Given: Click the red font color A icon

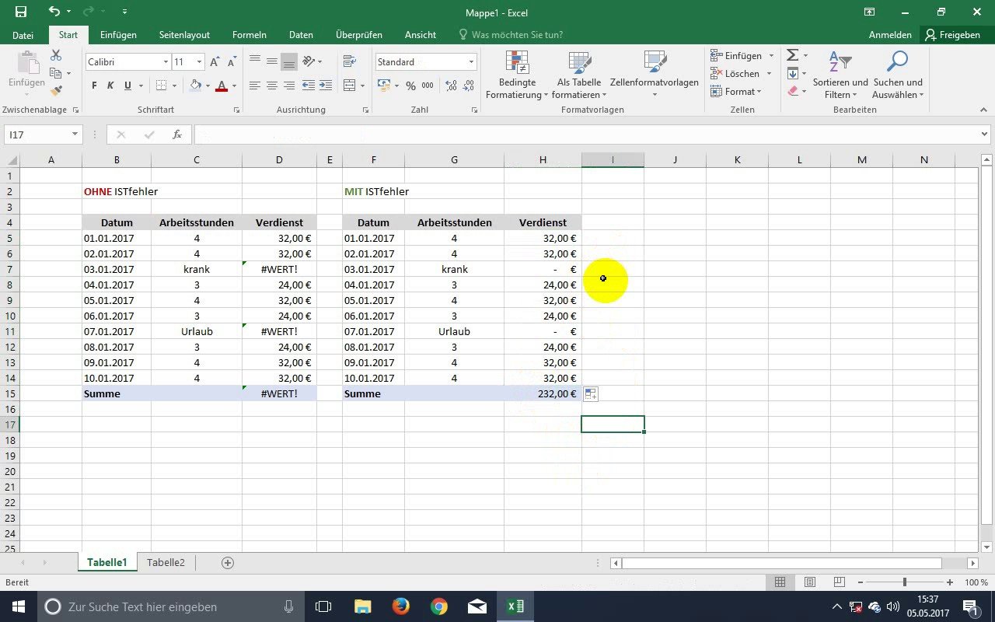Looking at the screenshot, I should pos(222,86).
